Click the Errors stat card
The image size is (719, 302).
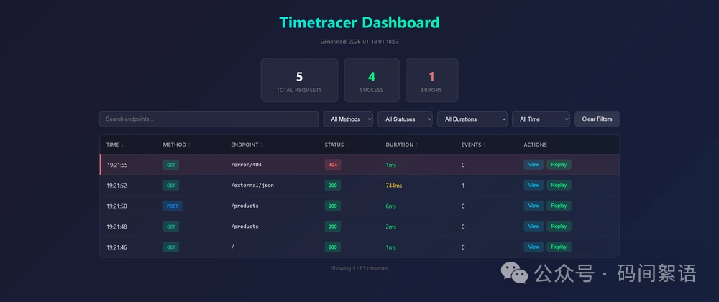click(431, 81)
